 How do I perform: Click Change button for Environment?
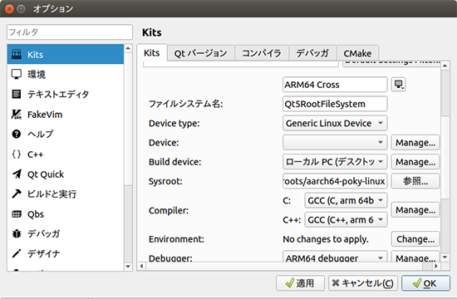tap(415, 239)
